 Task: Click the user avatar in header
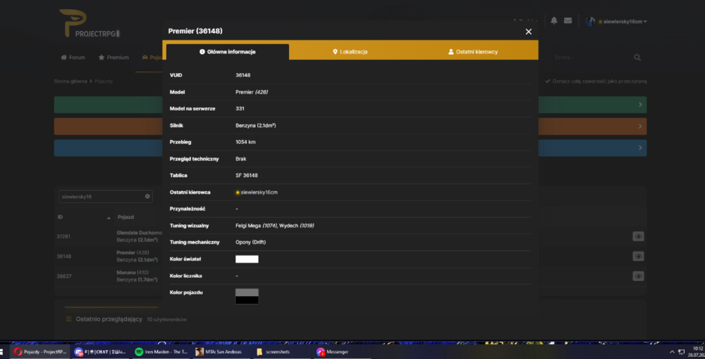coord(590,21)
